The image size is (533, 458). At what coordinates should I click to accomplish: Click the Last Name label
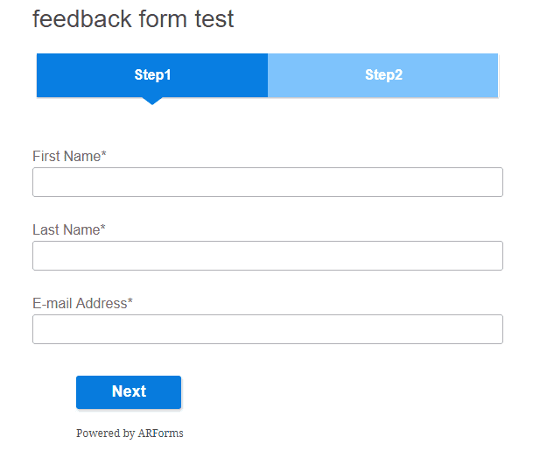point(66,229)
